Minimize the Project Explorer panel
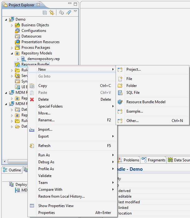The image size is (190, 218). click(x=70, y=3)
